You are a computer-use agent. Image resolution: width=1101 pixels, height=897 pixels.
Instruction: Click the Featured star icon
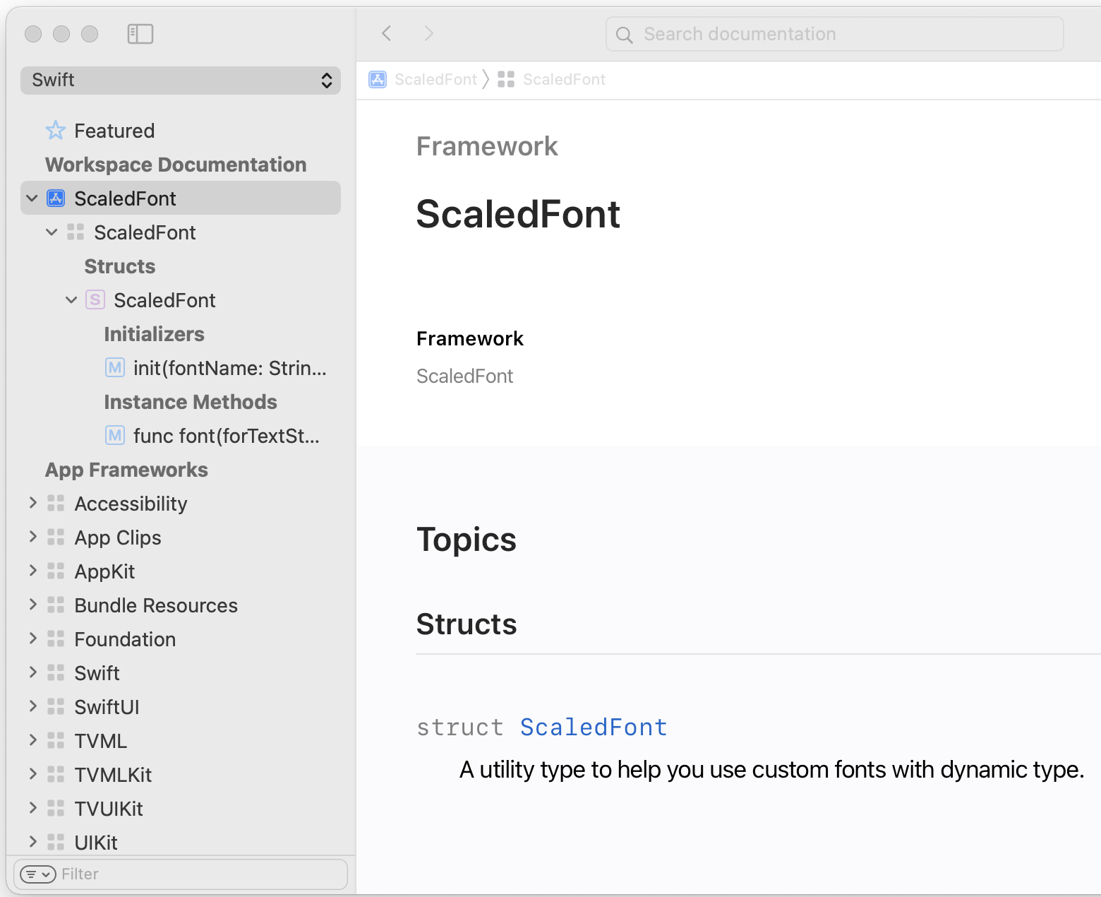55,130
